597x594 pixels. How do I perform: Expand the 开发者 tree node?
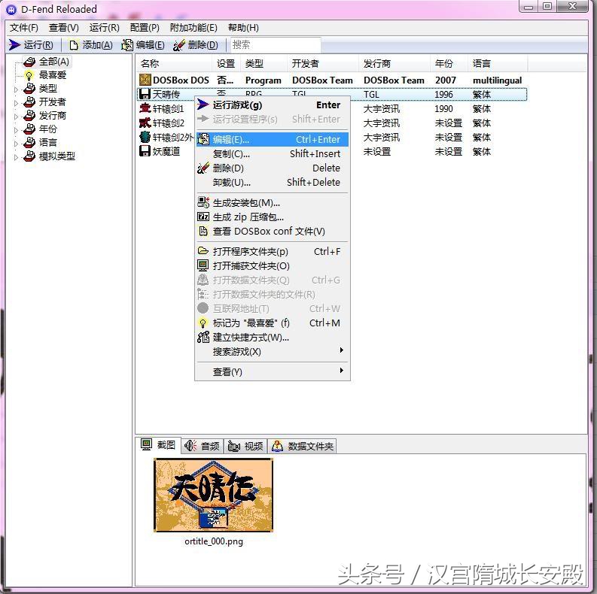pyautogui.click(x=16, y=103)
